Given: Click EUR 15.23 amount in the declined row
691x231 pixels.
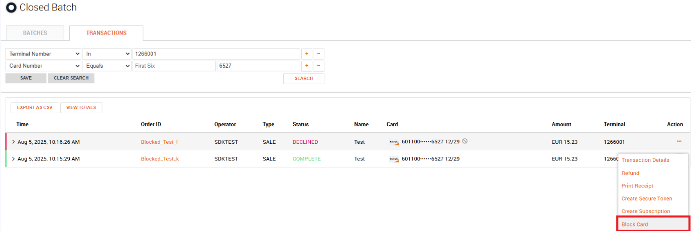Looking at the screenshot, I should pos(564,142).
